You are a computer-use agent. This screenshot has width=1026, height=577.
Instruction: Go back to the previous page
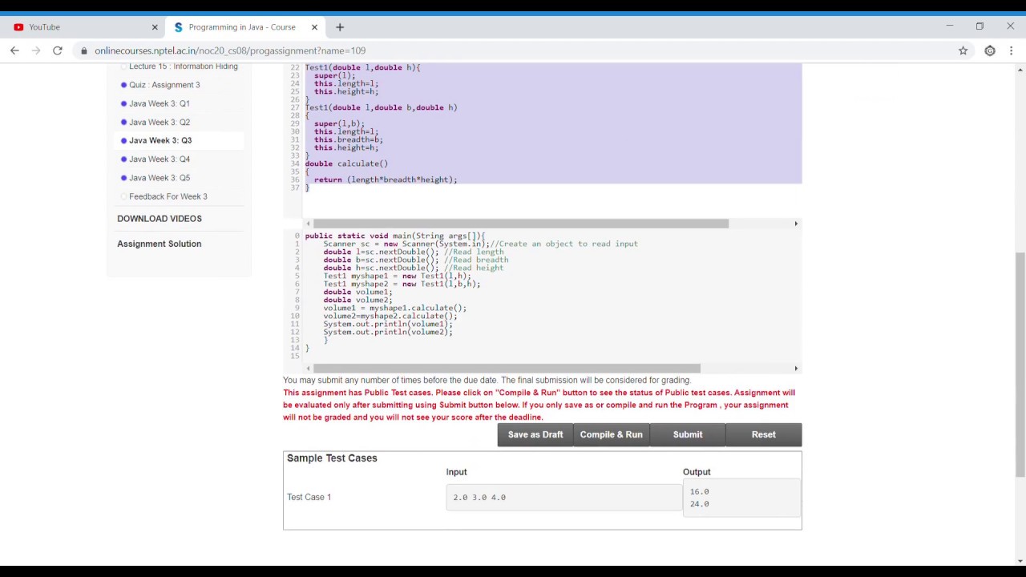(x=14, y=50)
